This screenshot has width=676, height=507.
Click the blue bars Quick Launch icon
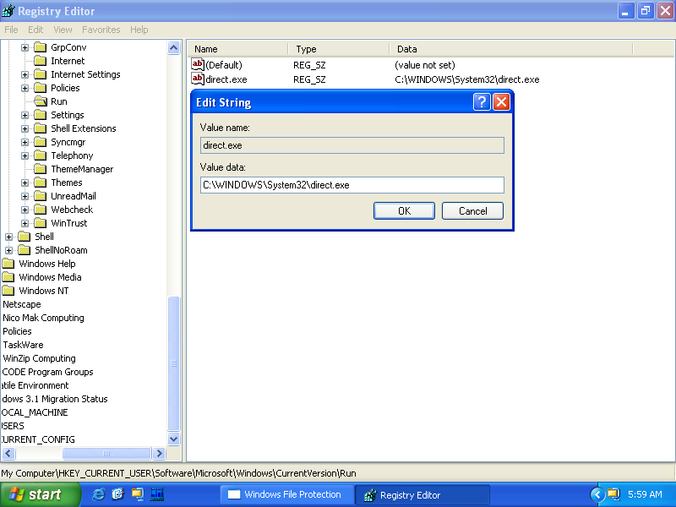point(157,494)
